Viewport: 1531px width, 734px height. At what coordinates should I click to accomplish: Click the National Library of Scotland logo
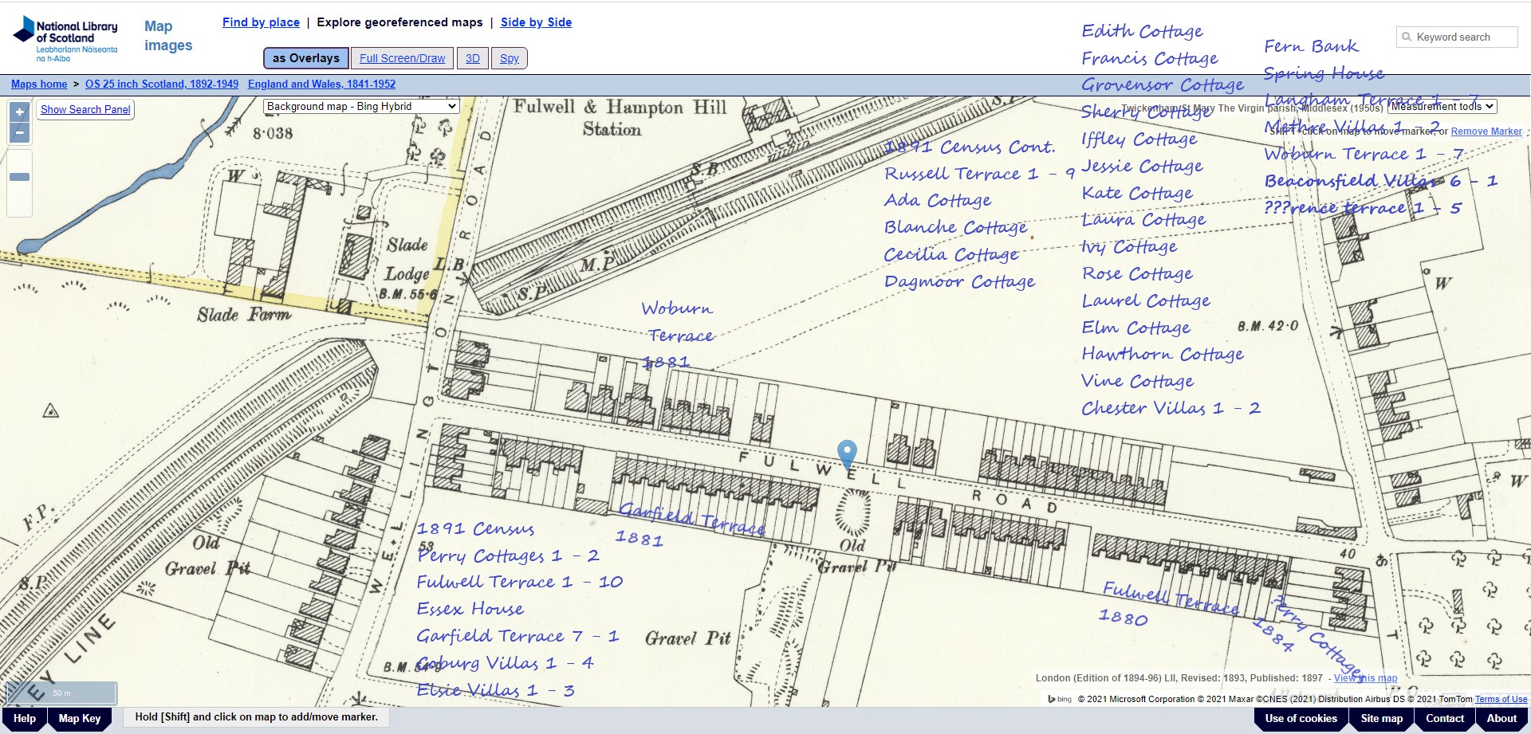pos(64,35)
